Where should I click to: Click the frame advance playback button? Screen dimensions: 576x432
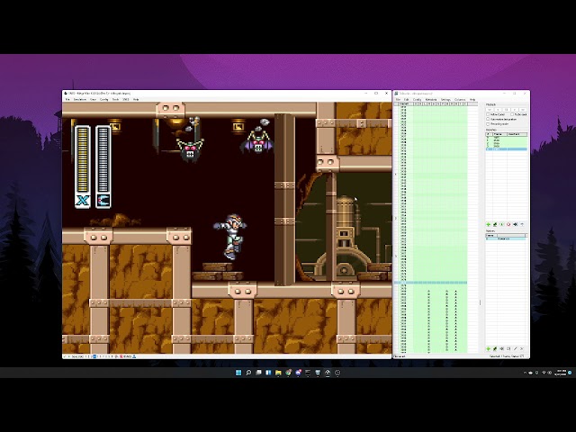(515, 110)
